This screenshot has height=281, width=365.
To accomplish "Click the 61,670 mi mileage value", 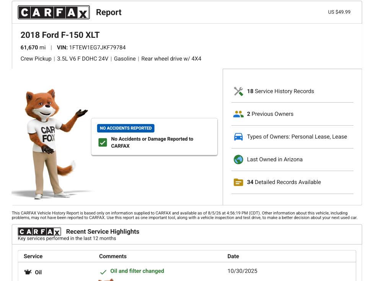I will pos(33,47).
